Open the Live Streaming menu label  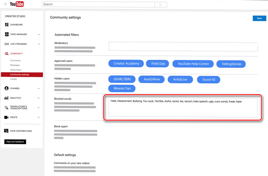coord(18,44)
